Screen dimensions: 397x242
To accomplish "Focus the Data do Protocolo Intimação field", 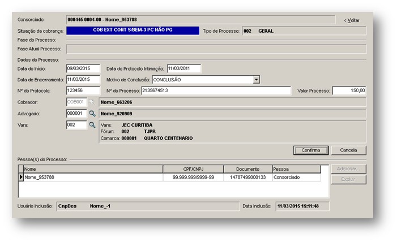I will click(184, 68).
